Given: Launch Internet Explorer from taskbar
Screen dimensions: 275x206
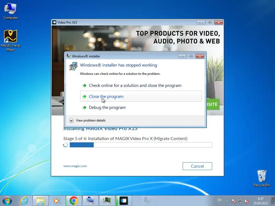Looking at the screenshot, I should pyautogui.click(x=24, y=201).
